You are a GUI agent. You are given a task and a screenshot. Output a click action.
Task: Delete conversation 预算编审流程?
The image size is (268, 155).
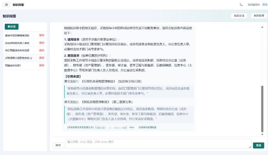tap(42, 65)
